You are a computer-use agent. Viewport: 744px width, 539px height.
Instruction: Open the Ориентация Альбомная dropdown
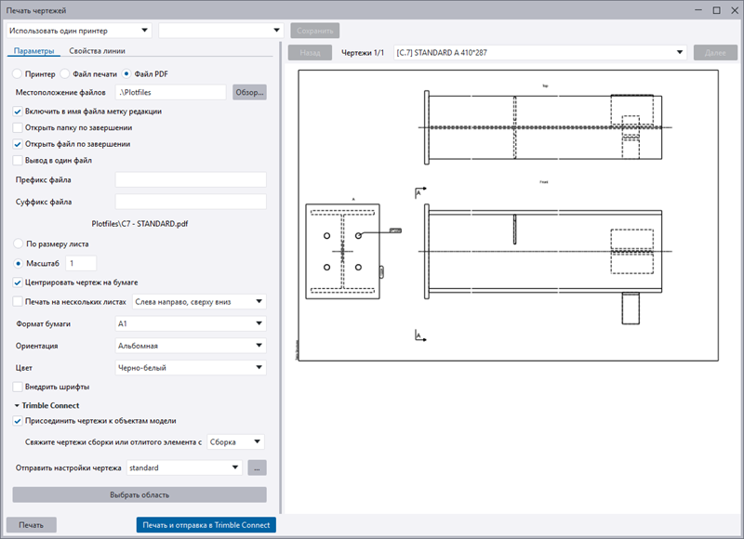pyautogui.click(x=191, y=346)
